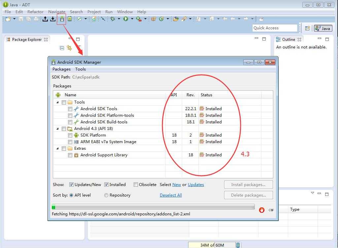Screen dimensions: 338x248
Task: Check the Android SDK Platform-tools checkbox
Action: [70, 116]
